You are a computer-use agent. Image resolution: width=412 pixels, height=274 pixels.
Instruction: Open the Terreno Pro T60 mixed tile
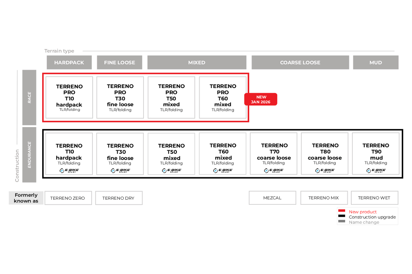click(223, 98)
